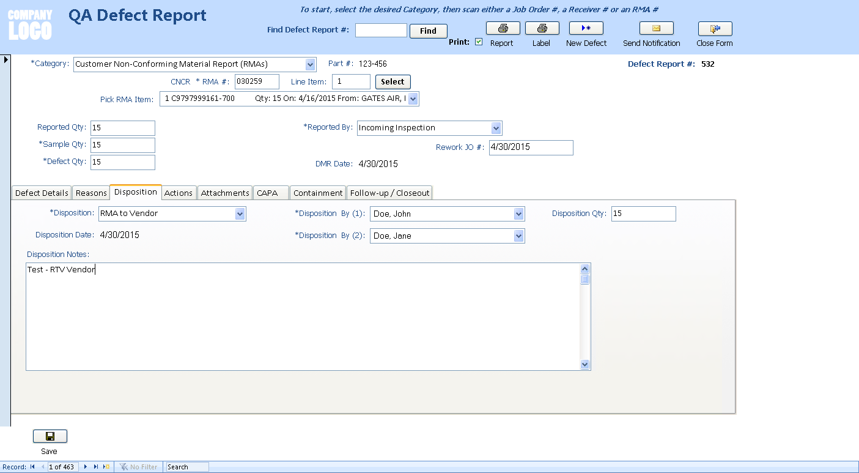Open the Category dropdown
This screenshot has width=859, height=473.
click(311, 64)
